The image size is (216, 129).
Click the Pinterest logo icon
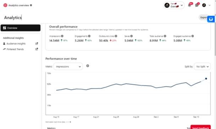pos(5,5)
